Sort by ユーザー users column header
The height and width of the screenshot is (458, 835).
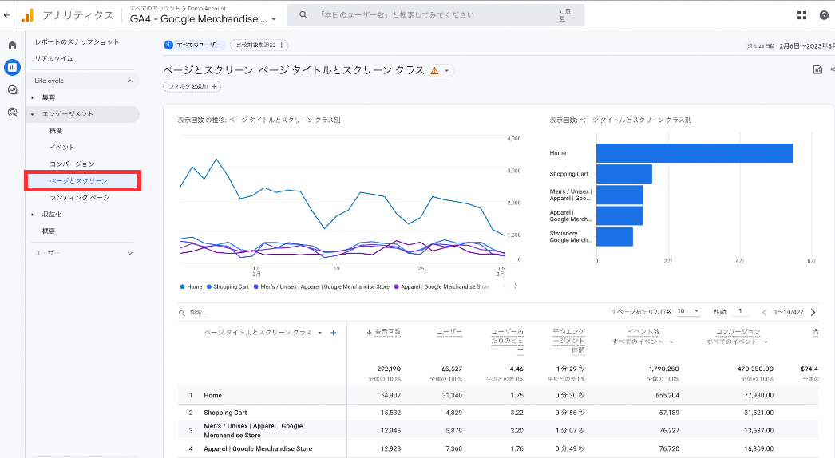[x=449, y=332]
